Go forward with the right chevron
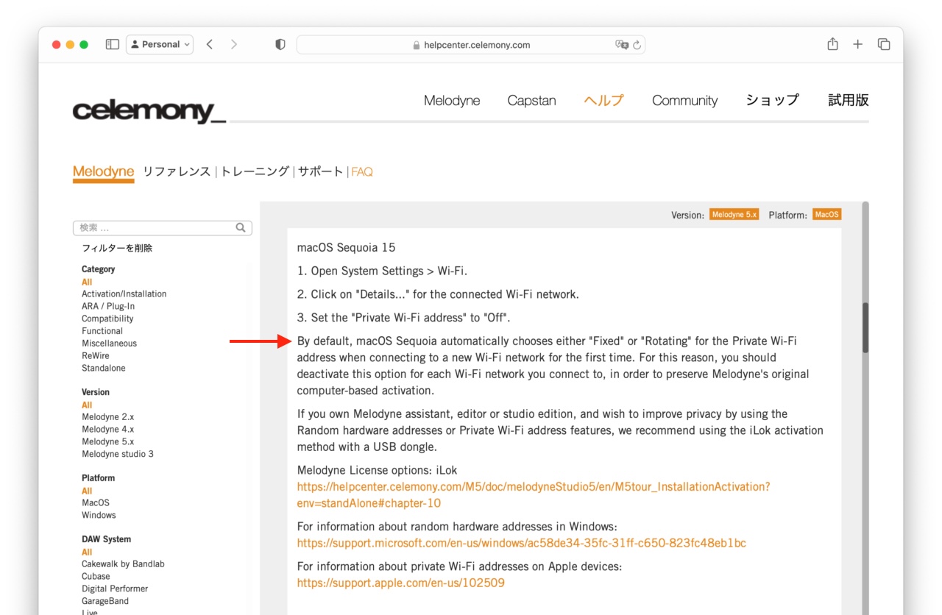The height and width of the screenshot is (615, 942). (234, 44)
